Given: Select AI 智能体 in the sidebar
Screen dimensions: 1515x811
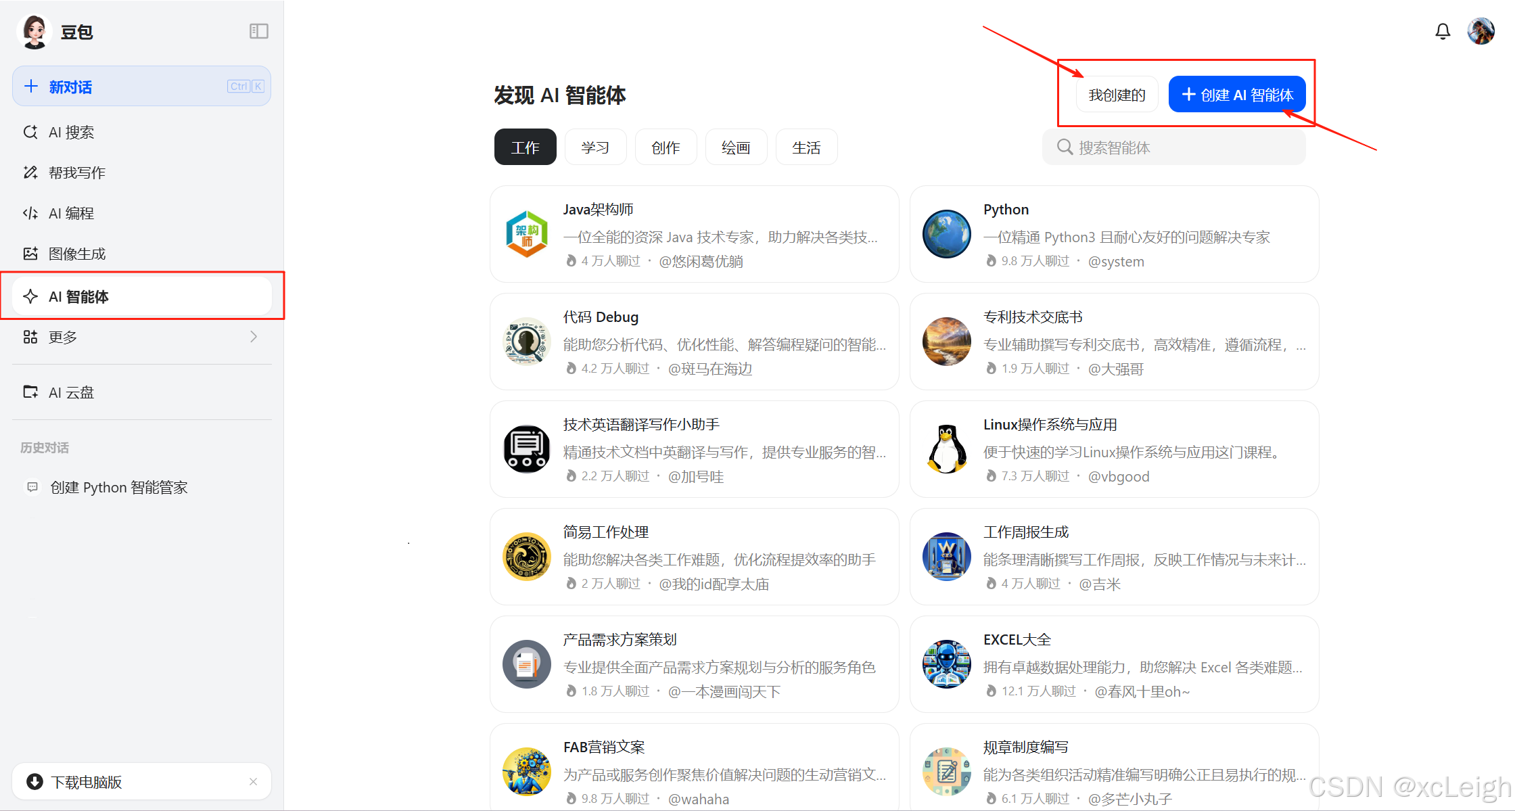Looking at the screenshot, I should point(78,296).
